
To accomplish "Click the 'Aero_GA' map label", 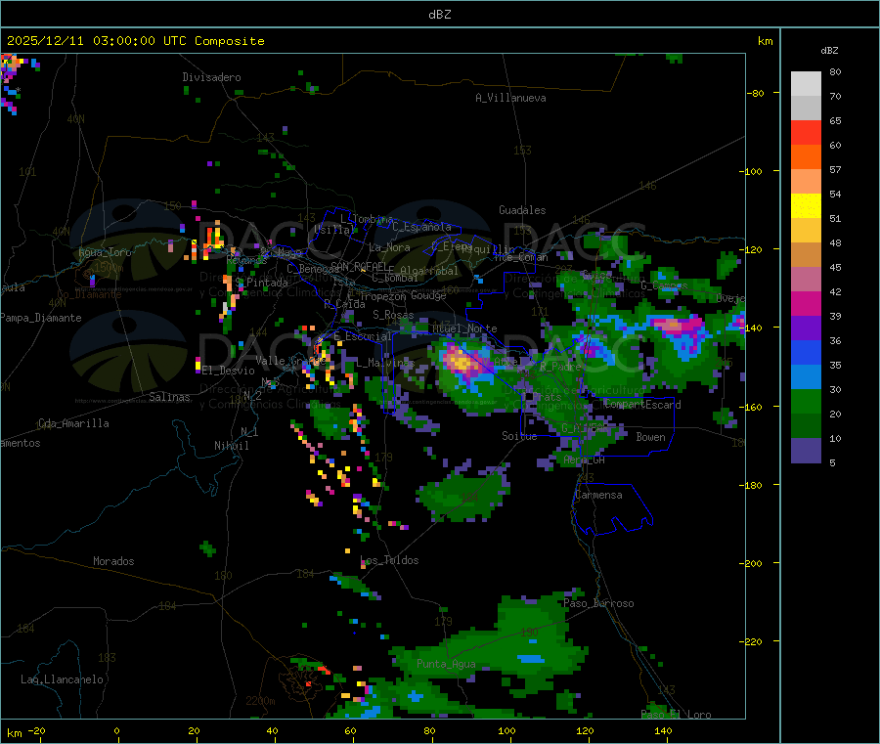I will pyautogui.click(x=584, y=460).
